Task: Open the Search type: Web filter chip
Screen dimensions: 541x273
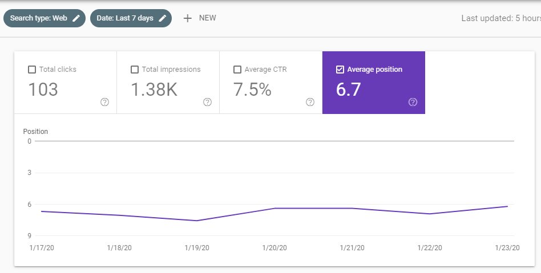Action: pos(39,18)
